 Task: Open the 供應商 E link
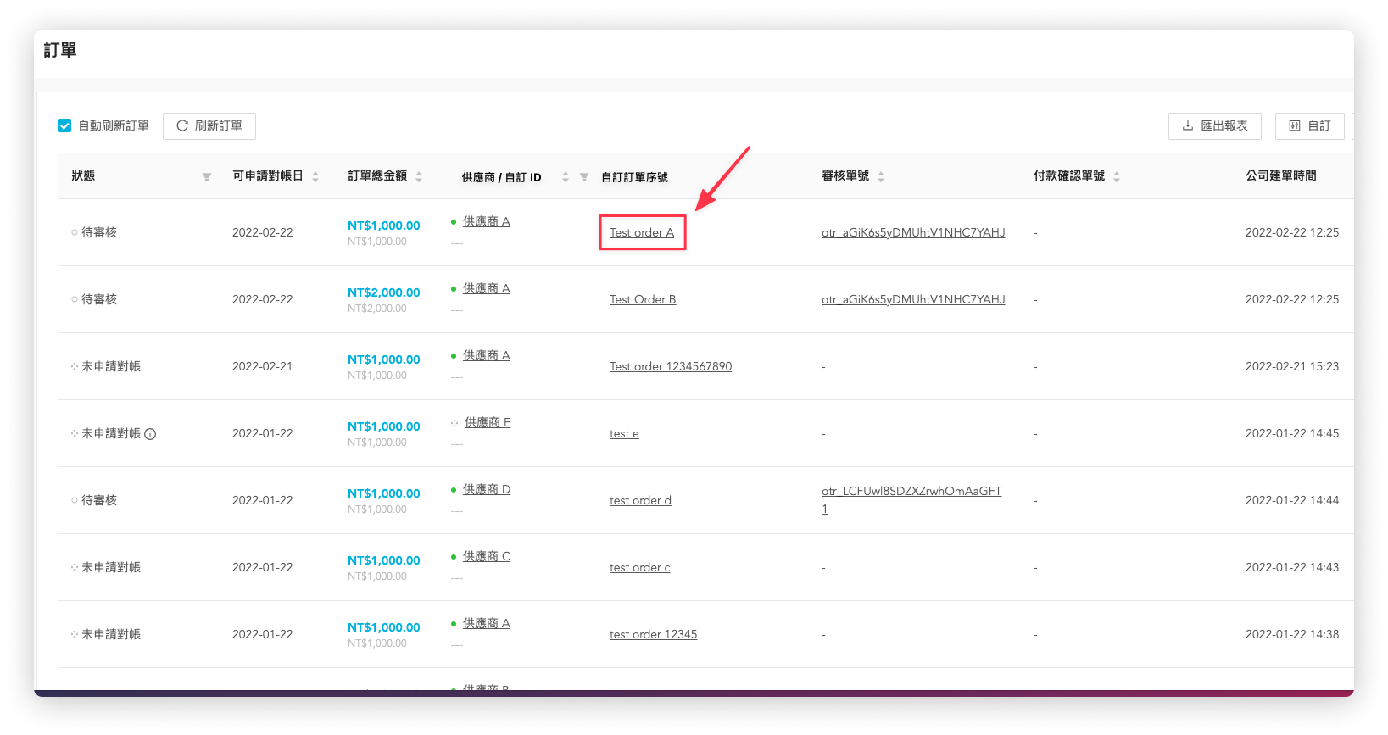click(488, 422)
